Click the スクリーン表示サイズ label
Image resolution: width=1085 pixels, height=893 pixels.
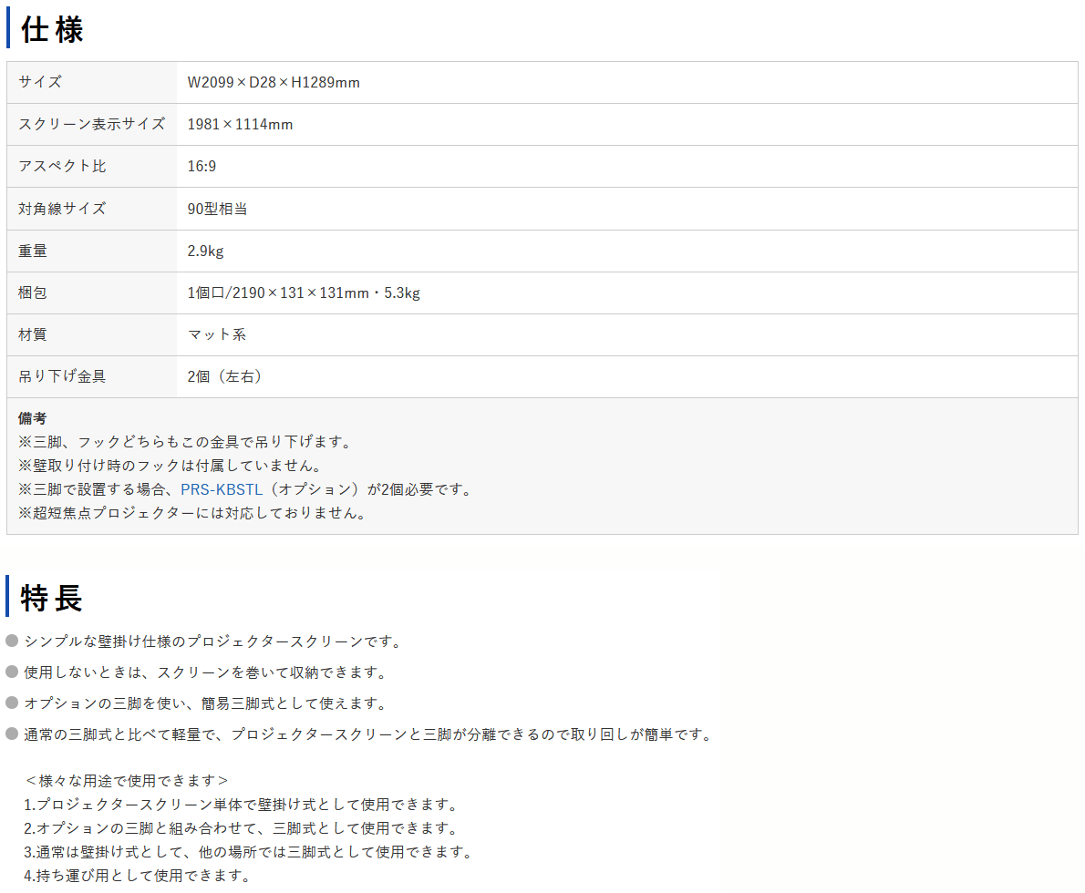pos(91,124)
